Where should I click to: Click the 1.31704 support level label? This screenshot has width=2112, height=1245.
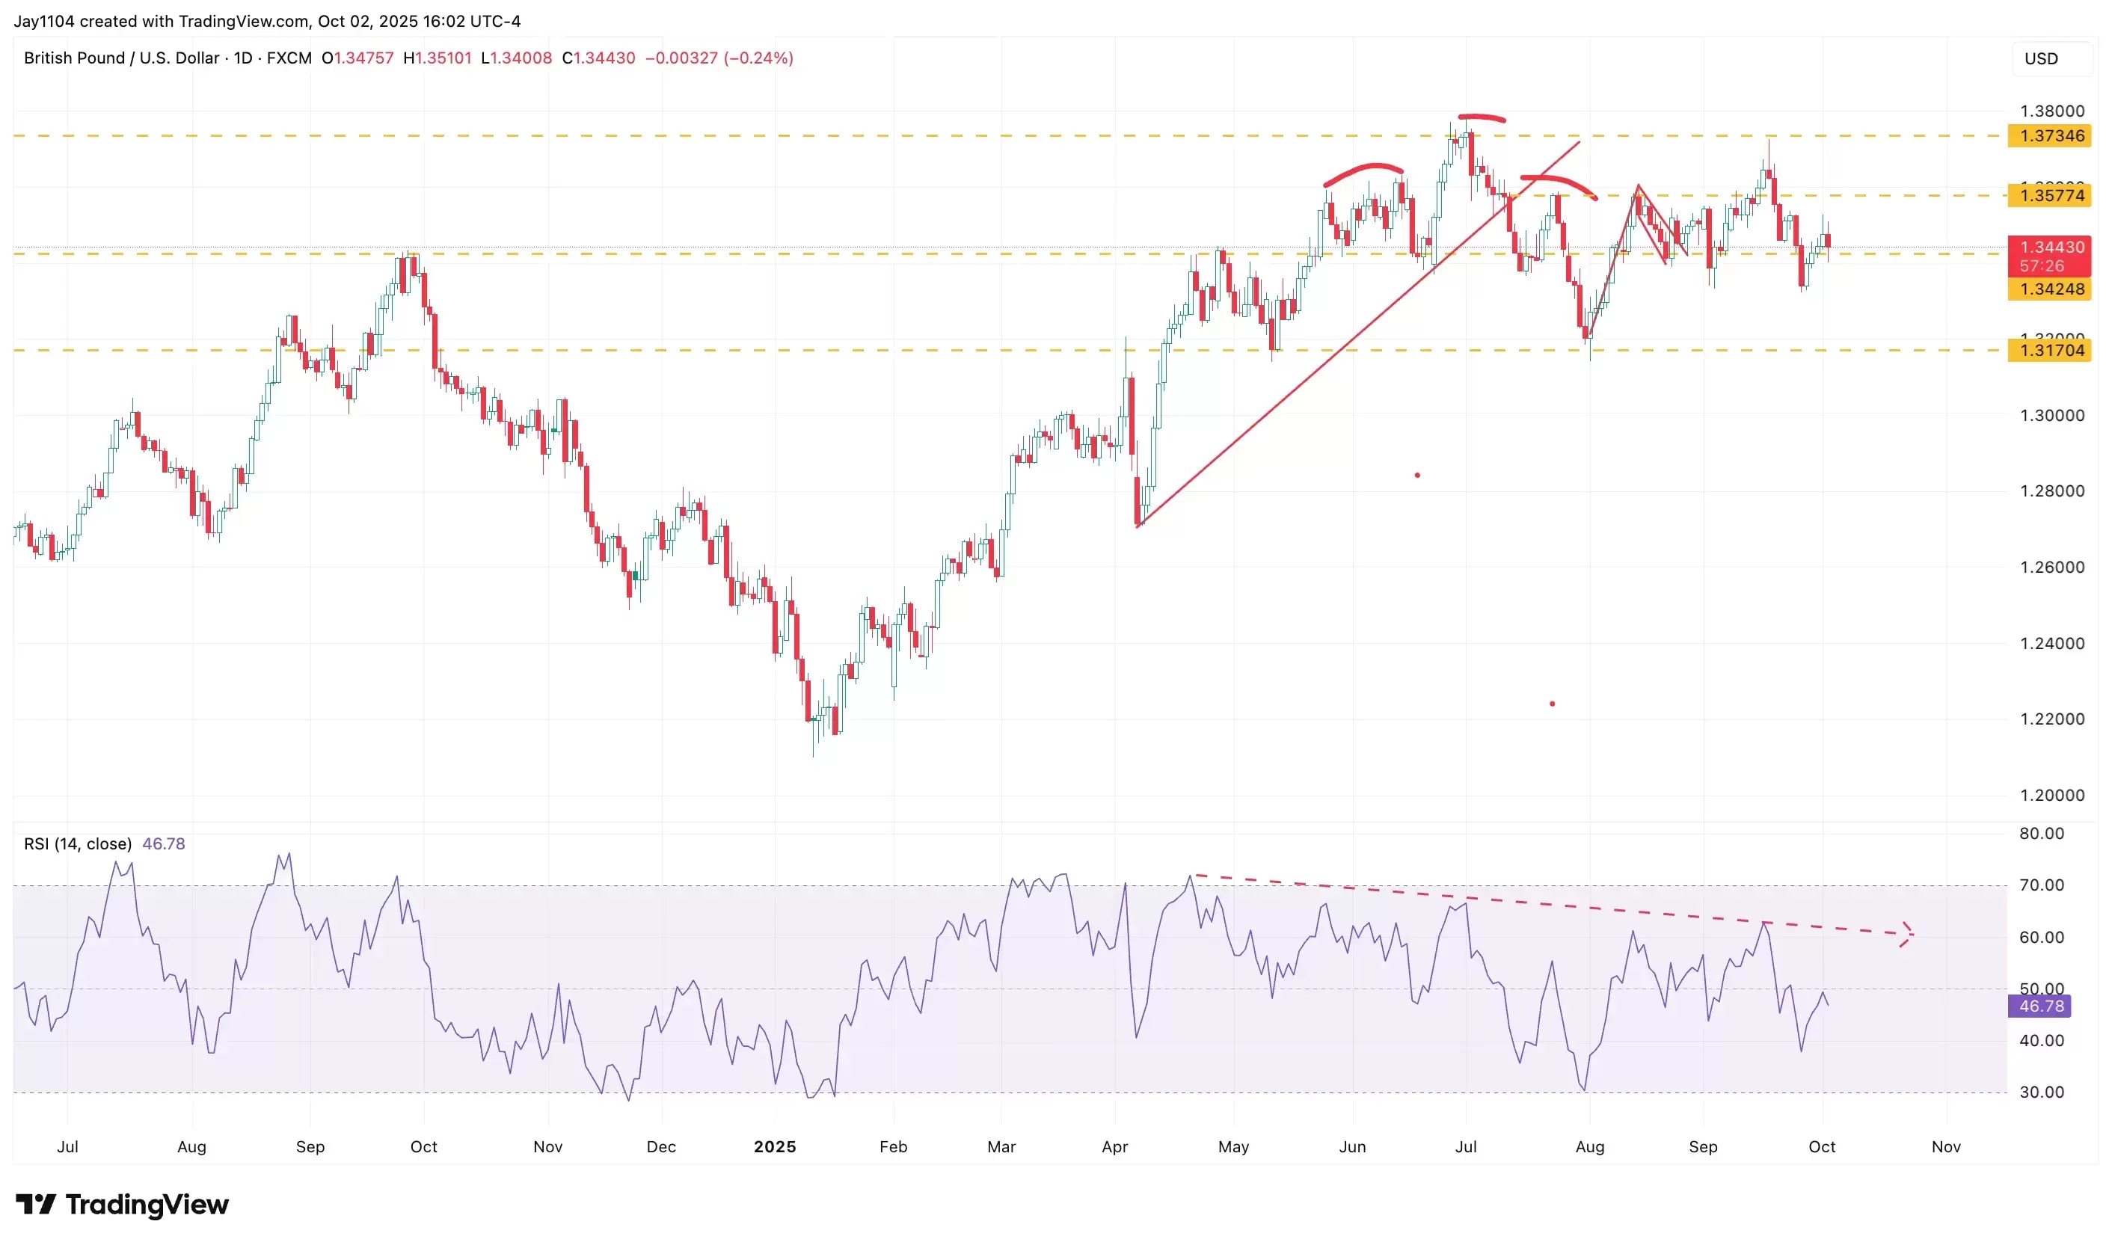[x=2048, y=351]
